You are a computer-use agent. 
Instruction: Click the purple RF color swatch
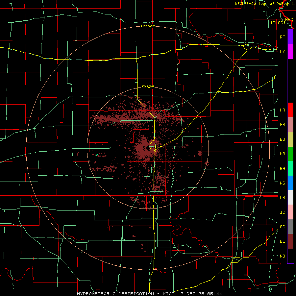point(290,37)
